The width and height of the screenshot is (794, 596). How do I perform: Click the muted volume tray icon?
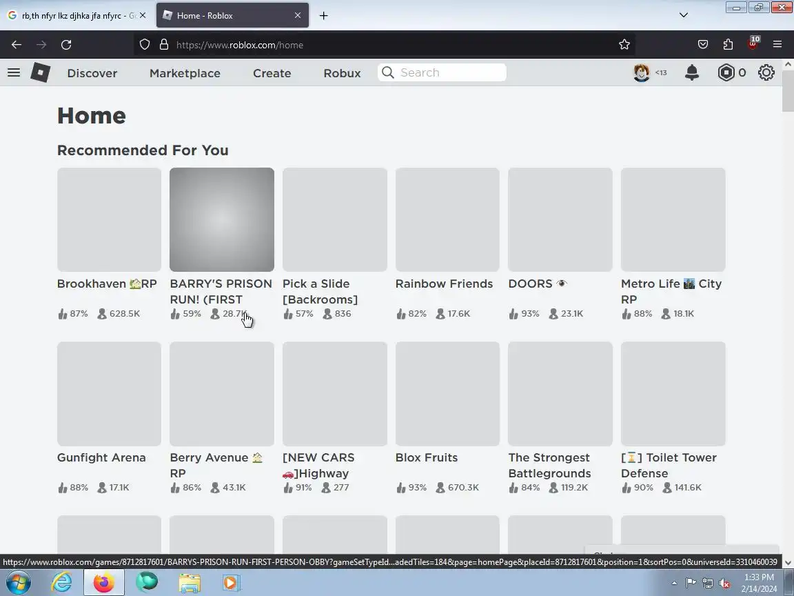(725, 584)
